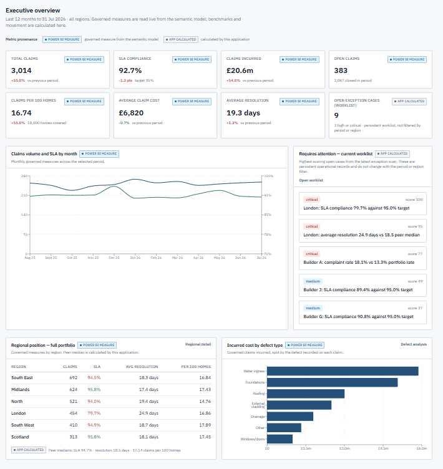Select the South West row in regional table

click(x=111, y=425)
